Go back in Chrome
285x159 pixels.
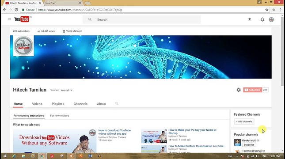pos(5,10)
